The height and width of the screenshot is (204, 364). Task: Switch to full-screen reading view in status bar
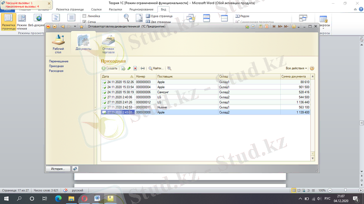point(299,190)
